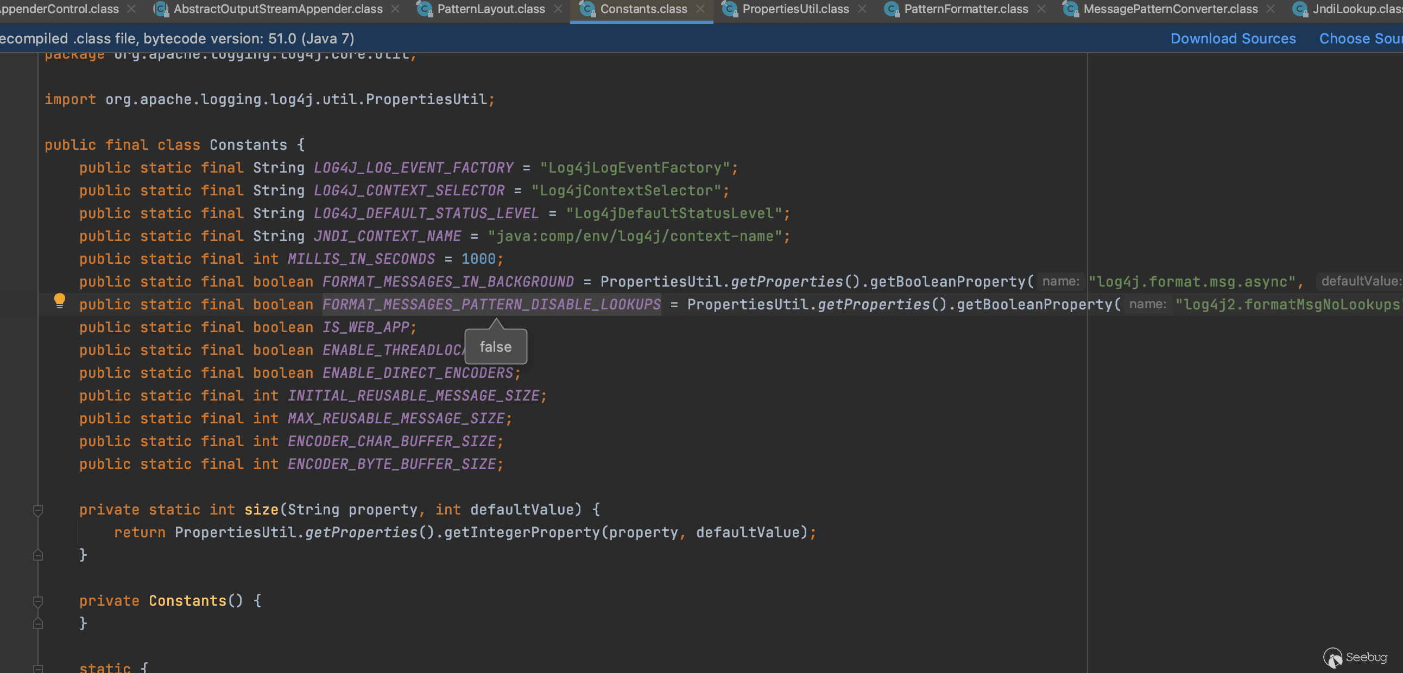Switch to the AbstractOutputStreamAppender.class tab
The width and height of the screenshot is (1403, 673).
coord(278,9)
